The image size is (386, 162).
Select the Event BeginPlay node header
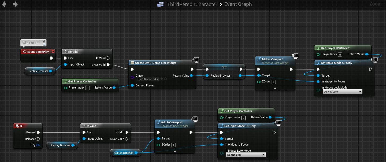(x=38, y=52)
